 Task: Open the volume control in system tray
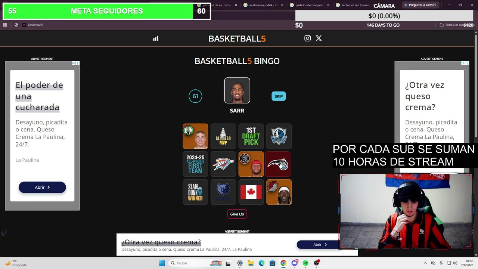pos(455,263)
